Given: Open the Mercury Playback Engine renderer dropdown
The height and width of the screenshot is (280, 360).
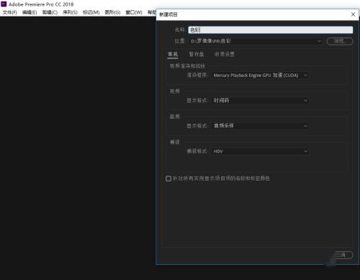Looking at the screenshot, I should [x=261, y=76].
